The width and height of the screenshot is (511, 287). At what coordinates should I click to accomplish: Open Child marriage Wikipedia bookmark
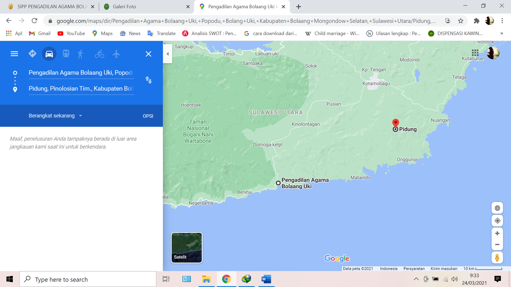[x=332, y=33]
